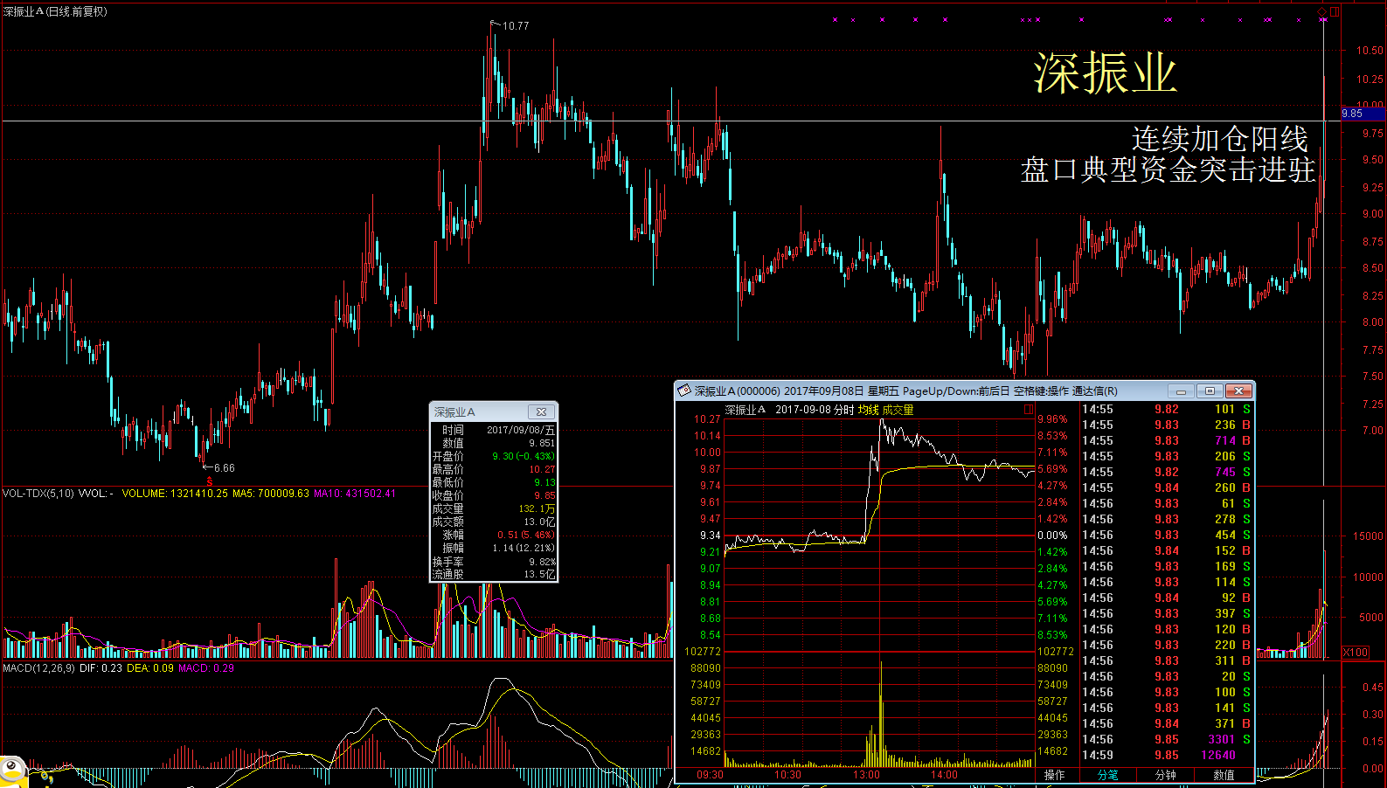The image size is (1387, 788).
Task: Click the small red pane icon in the intraday chart
Action: (x=1029, y=409)
